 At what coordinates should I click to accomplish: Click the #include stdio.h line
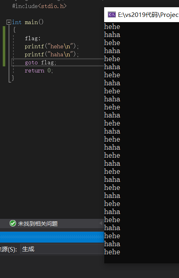39,6
